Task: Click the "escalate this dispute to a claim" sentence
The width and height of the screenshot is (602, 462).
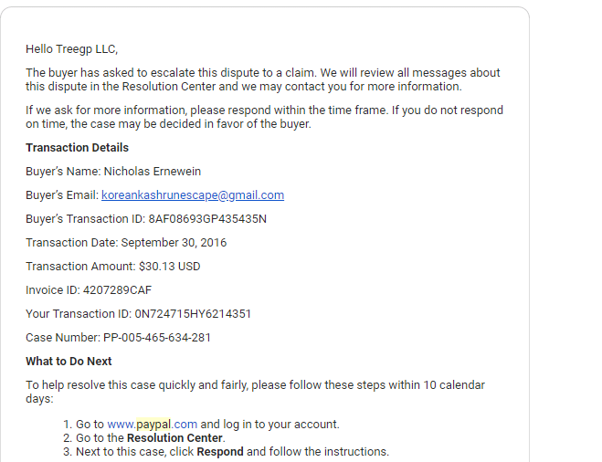Action: pos(263,79)
